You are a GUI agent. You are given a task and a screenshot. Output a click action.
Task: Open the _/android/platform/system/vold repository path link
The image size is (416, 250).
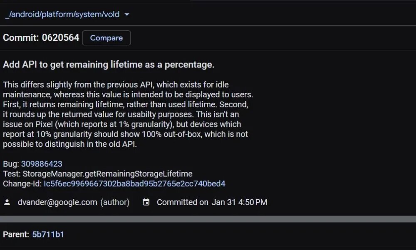[x=62, y=14]
